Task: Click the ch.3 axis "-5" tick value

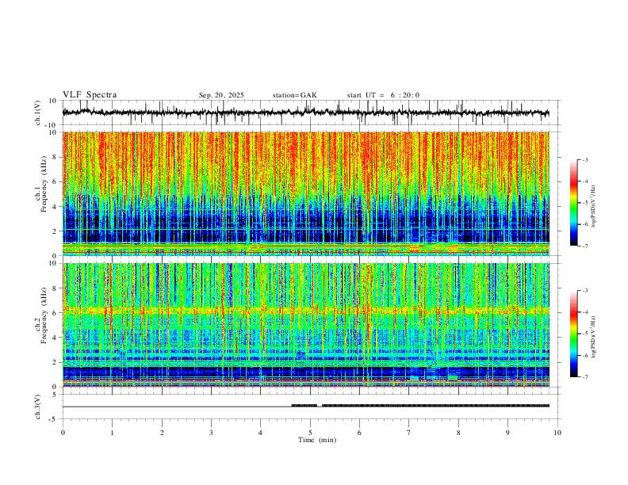Action: (54, 419)
